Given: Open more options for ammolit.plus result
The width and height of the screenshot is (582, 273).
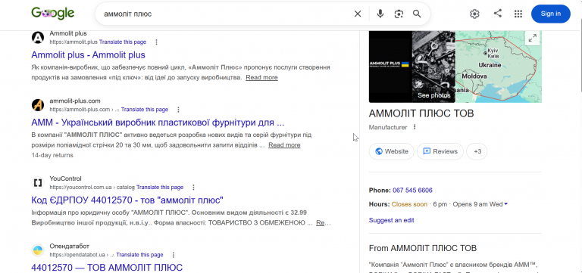Looking at the screenshot, I should click(x=156, y=42).
